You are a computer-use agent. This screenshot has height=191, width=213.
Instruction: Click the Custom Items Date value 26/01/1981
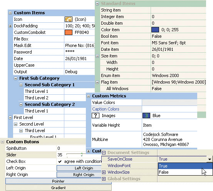[76, 59]
